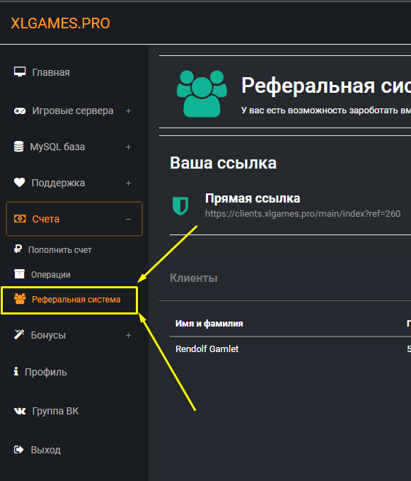Open Пополнить счет link
Image resolution: width=411 pixels, height=481 pixels.
pyautogui.click(x=60, y=250)
